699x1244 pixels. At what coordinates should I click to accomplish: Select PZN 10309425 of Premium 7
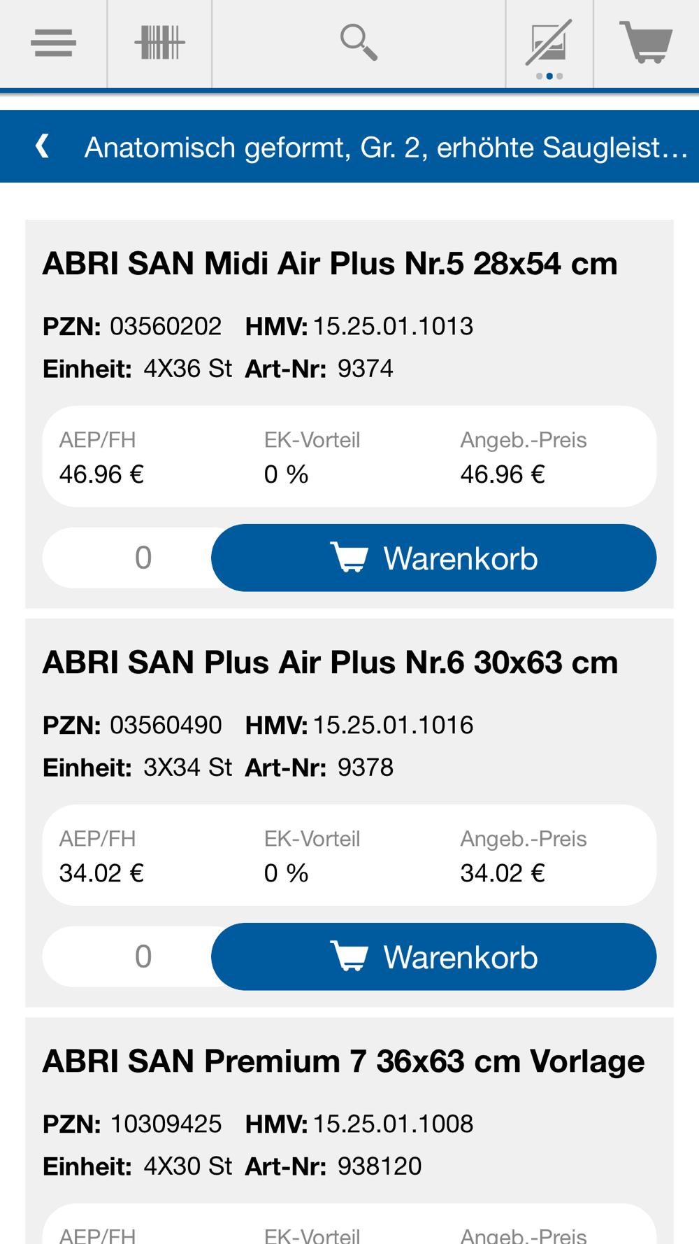[166, 1124]
